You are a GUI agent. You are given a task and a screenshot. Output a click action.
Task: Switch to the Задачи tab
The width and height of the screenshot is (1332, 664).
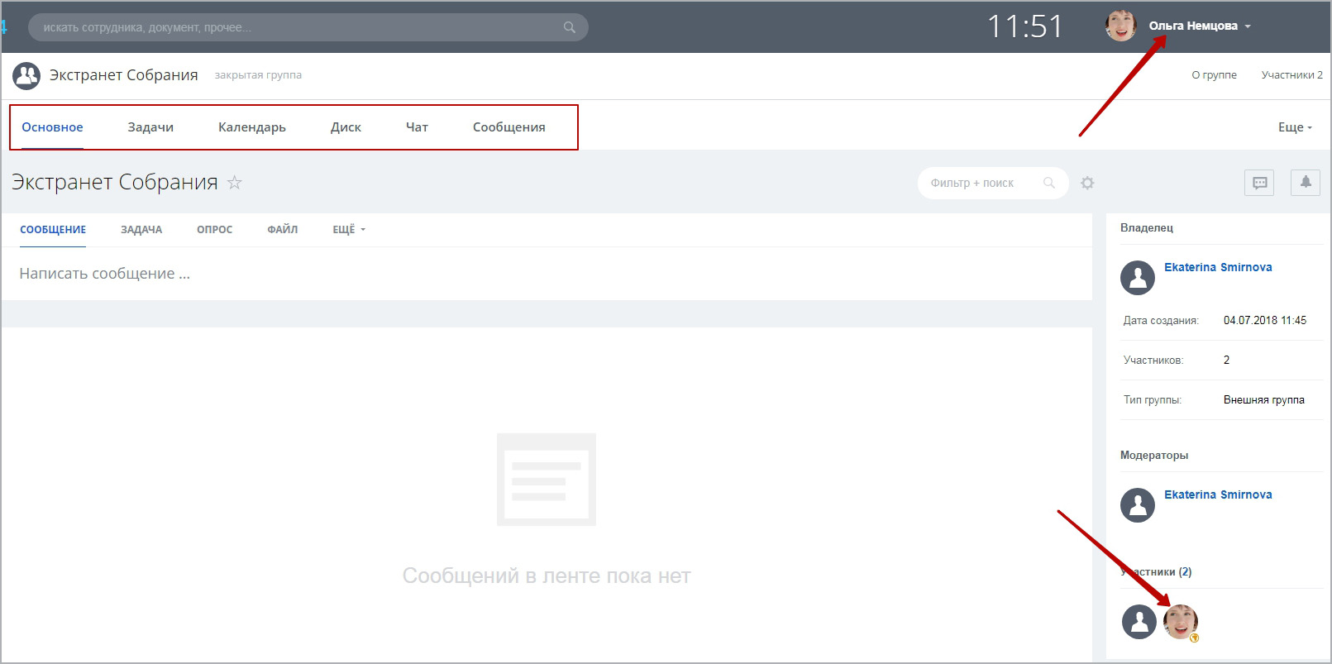click(150, 127)
